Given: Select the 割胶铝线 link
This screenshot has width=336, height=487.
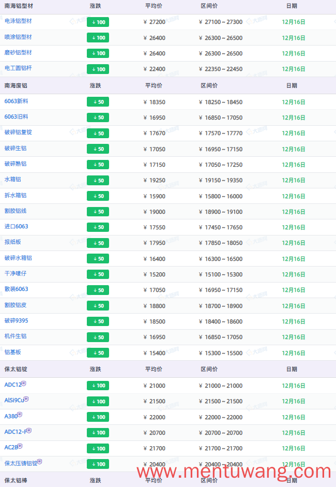Looking at the screenshot, I should (x=16, y=211).
